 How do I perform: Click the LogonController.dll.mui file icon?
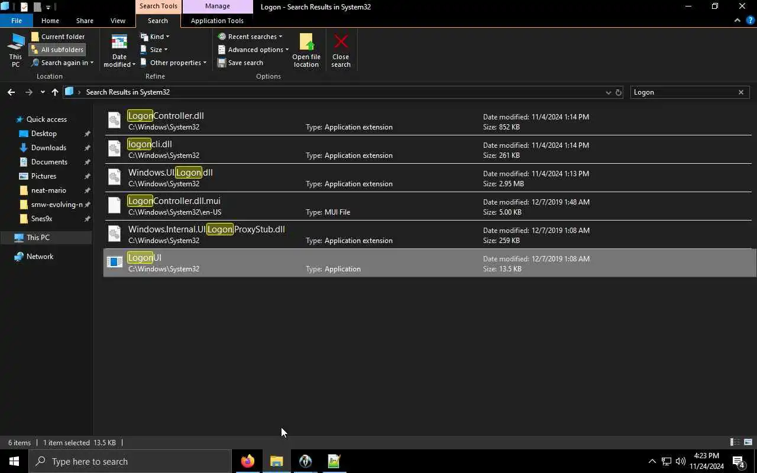coord(115,205)
